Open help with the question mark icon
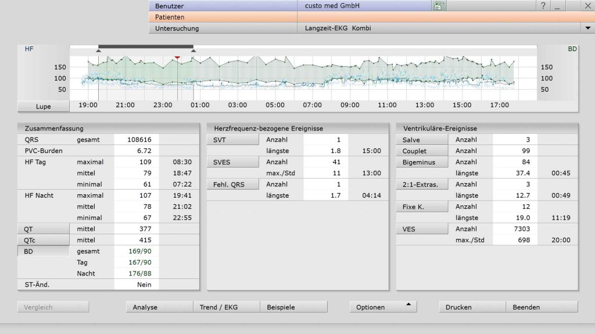Screen dimensions: 595x334 543,5
